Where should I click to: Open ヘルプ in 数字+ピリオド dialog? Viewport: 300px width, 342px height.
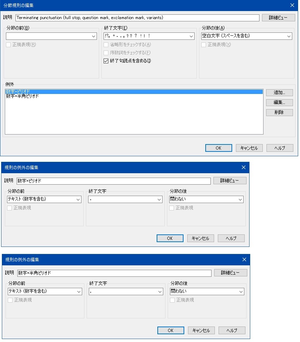pyautogui.click(x=231, y=238)
